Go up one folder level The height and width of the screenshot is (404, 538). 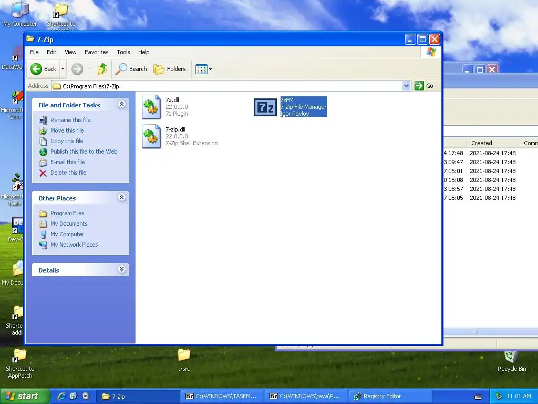[102, 69]
